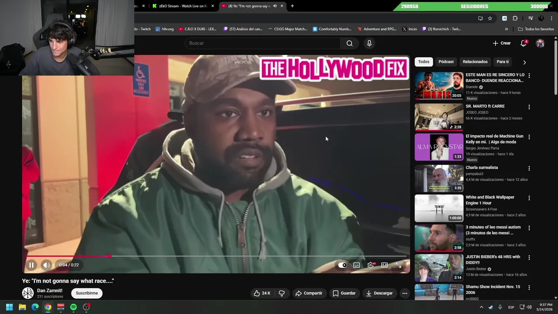Open the Dan Zamnit! channel avatar
Image resolution: width=558 pixels, height=314 pixels.
[x=28, y=293]
